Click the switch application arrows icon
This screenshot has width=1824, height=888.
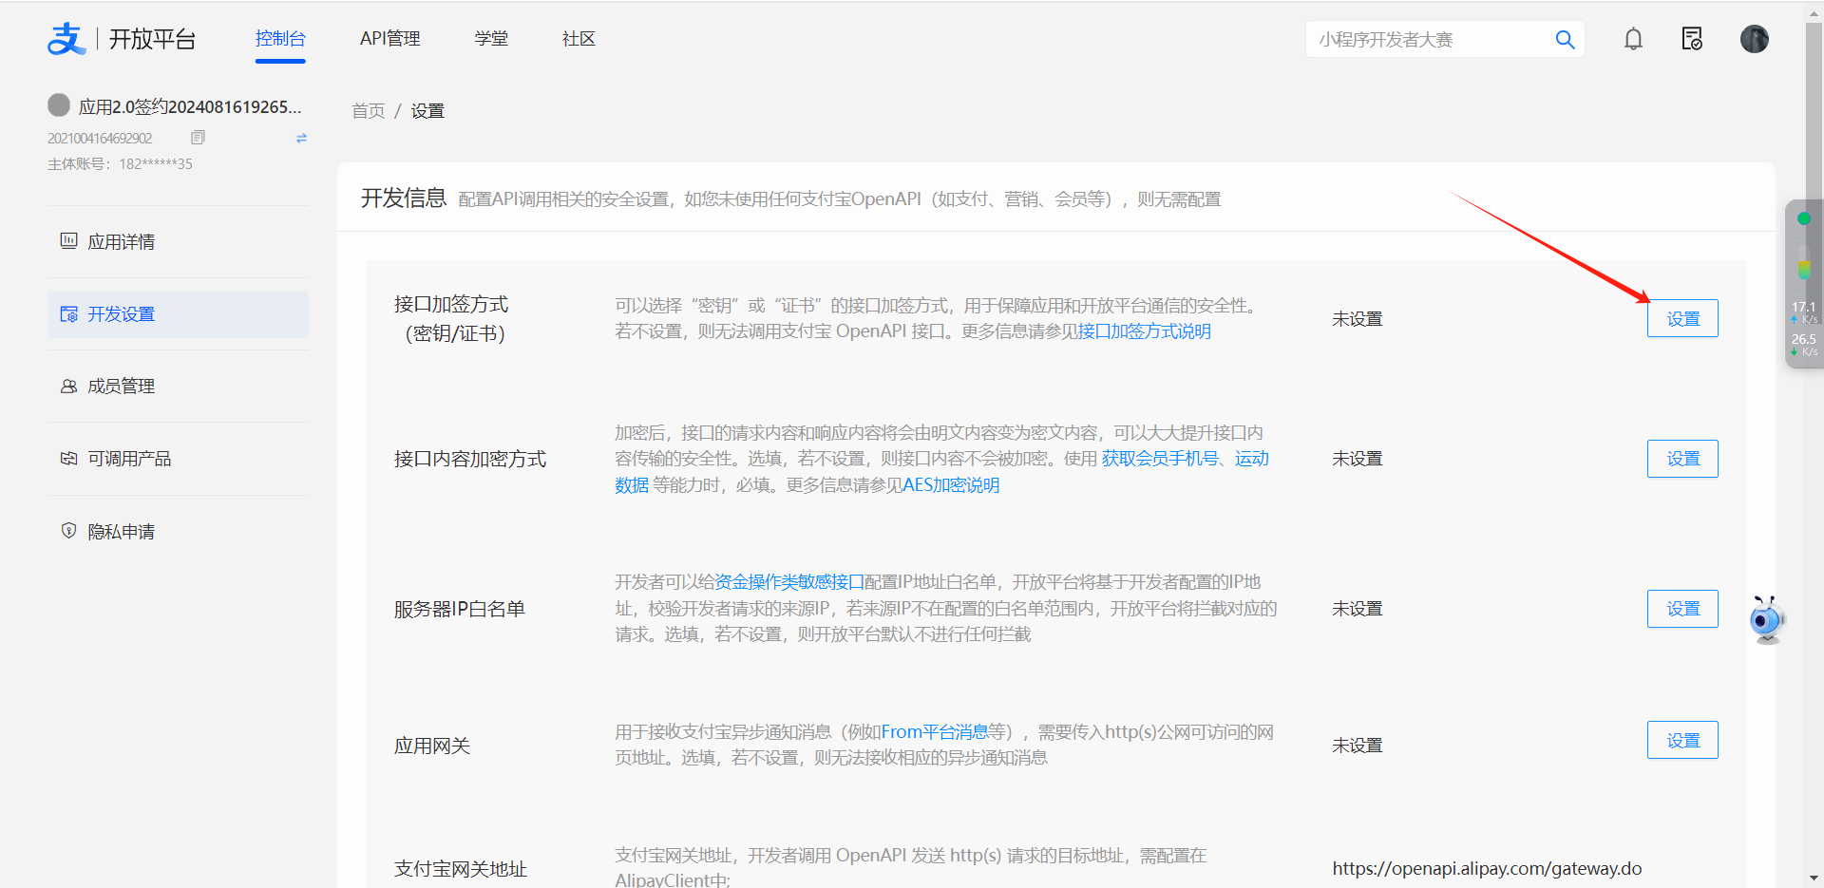301,138
